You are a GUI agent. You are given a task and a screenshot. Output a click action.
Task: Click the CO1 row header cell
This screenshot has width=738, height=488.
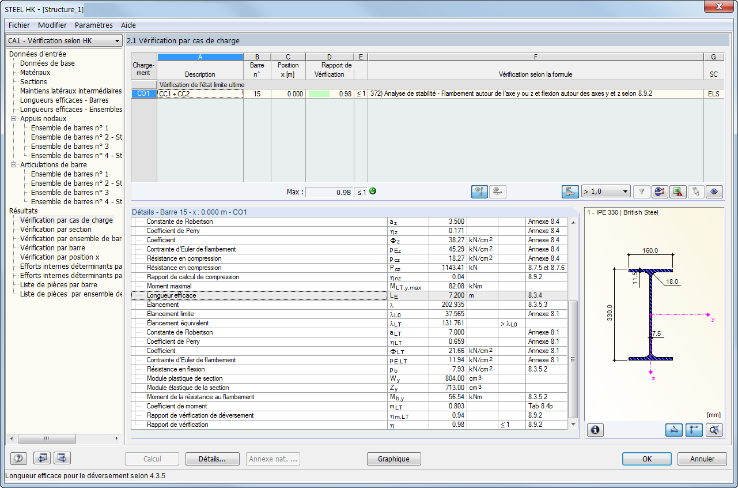tap(144, 94)
